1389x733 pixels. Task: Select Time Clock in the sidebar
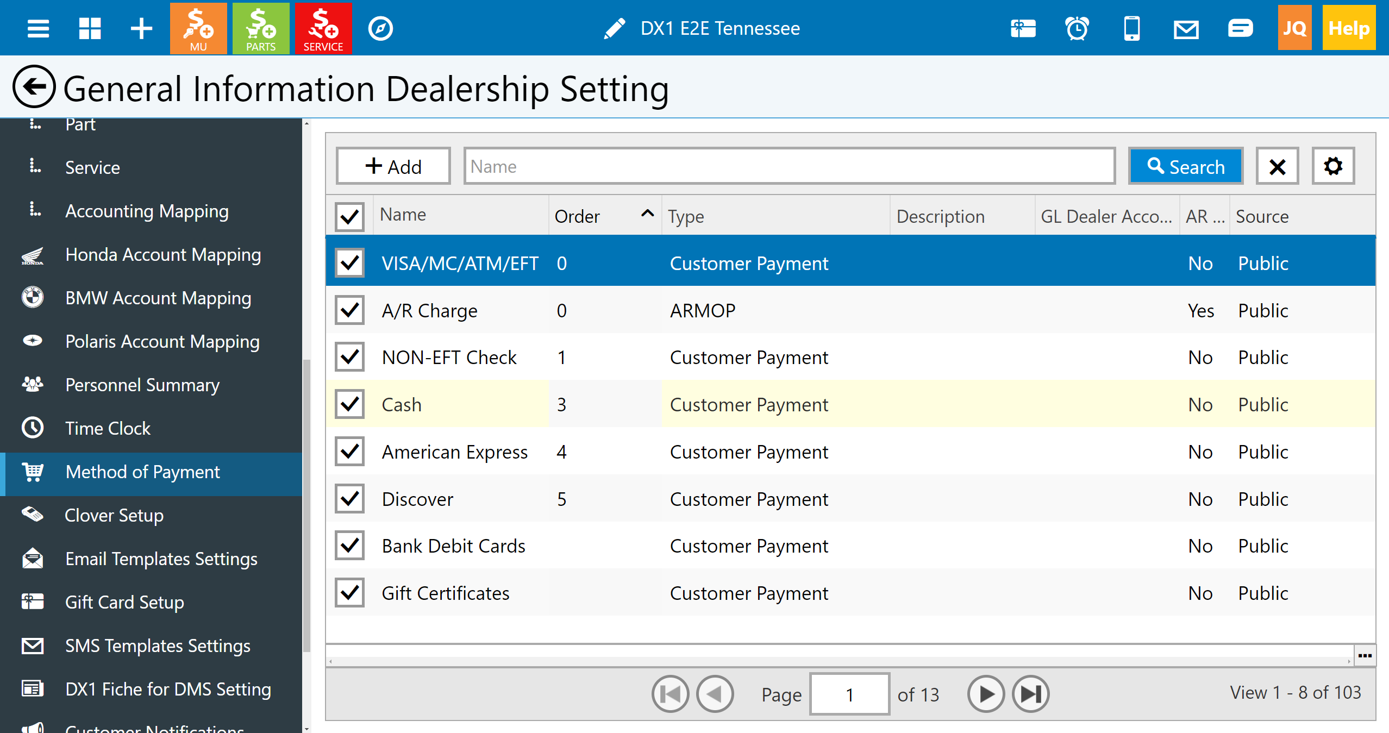108,428
